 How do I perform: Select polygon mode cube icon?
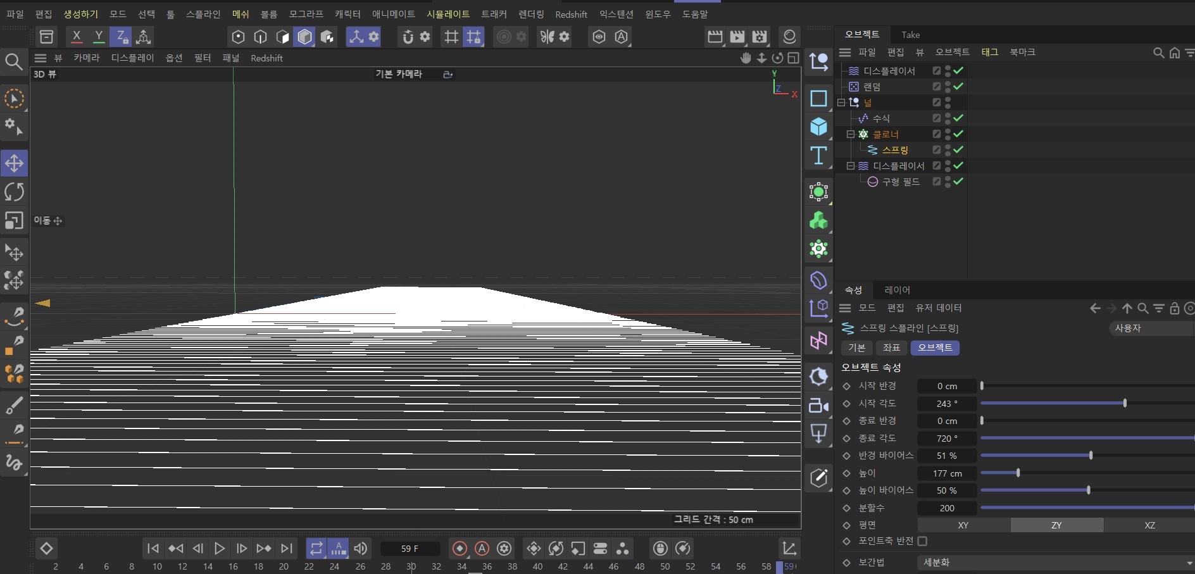click(305, 37)
